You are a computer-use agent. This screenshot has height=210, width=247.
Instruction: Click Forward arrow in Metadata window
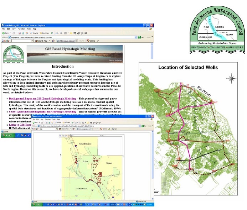point(42,122)
